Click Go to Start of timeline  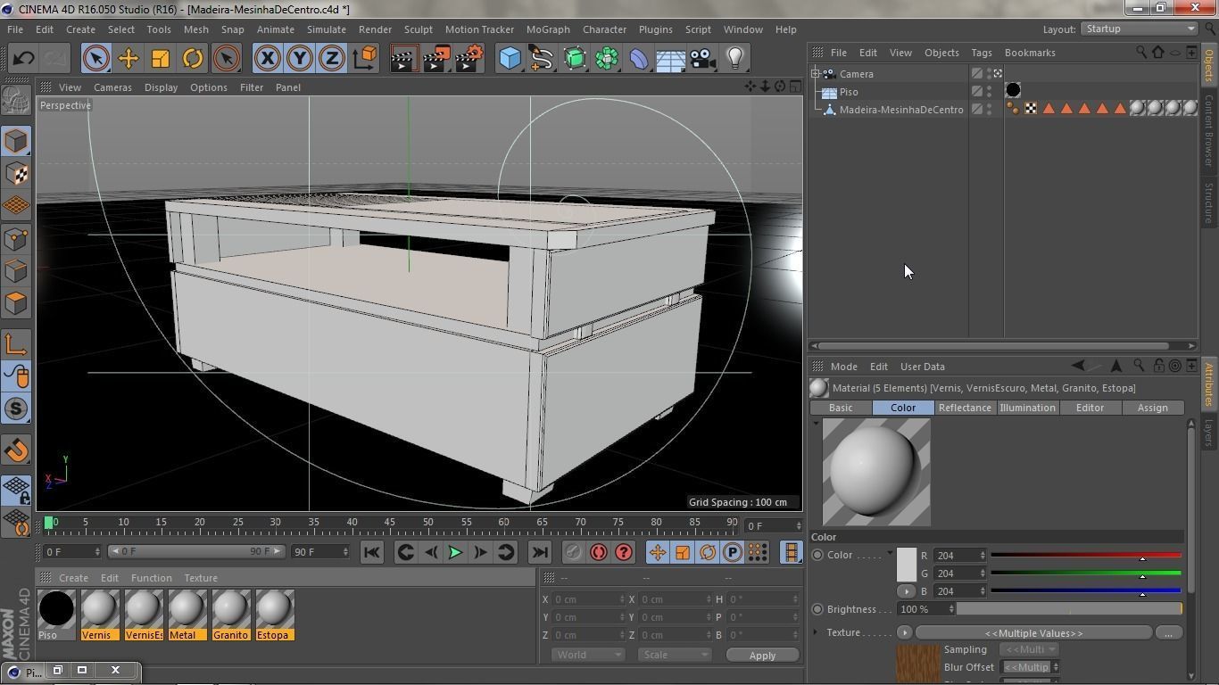372,552
